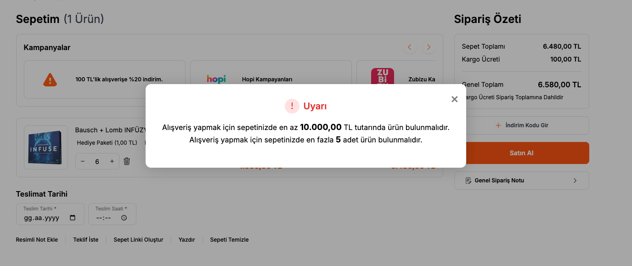Delete product with trash icon
Viewport: 632px width, 266px height.
[x=127, y=161]
